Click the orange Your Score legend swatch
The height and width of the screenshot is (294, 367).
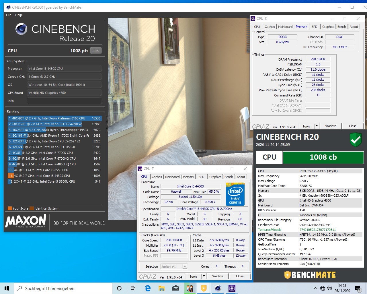pyautogui.click(x=10, y=208)
